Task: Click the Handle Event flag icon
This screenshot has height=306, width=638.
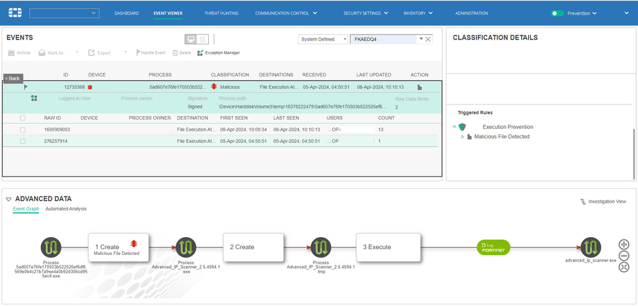Action: click(137, 52)
